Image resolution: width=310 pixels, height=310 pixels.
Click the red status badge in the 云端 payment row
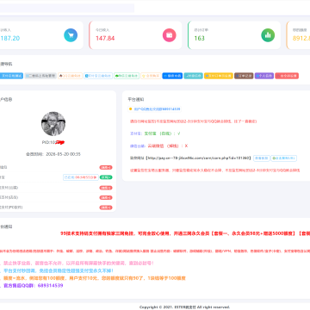click(x=106, y=188)
